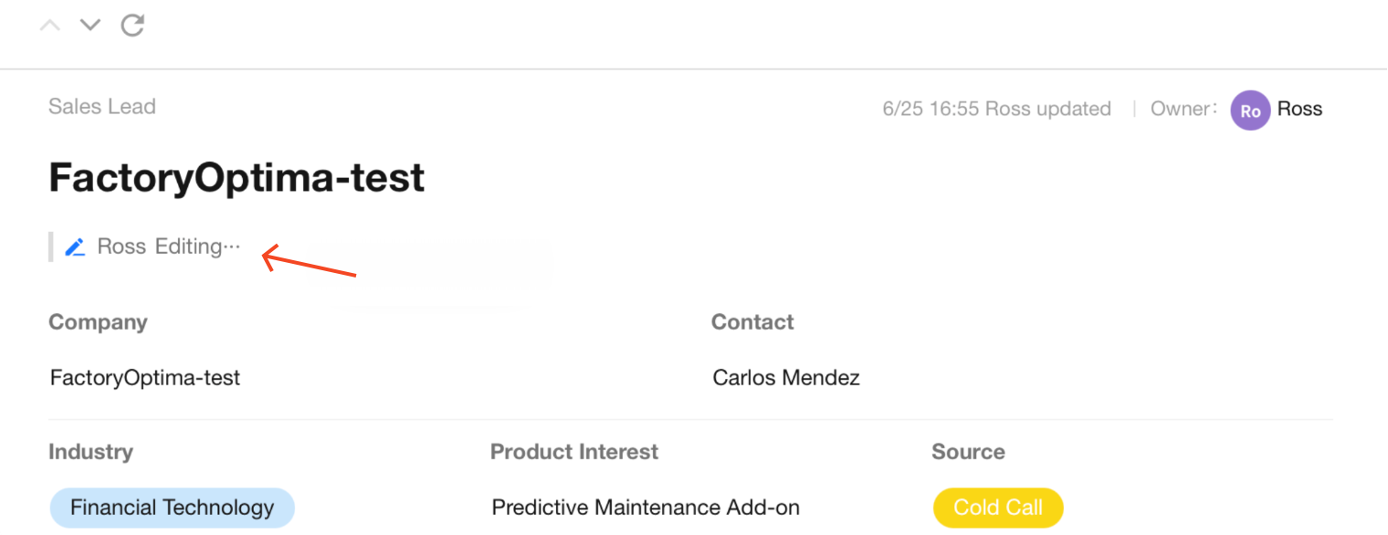Click the Product Interest field label
The height and width of the screenshot is (535, 1388).
pyautogui.click(x=574, y=452)
